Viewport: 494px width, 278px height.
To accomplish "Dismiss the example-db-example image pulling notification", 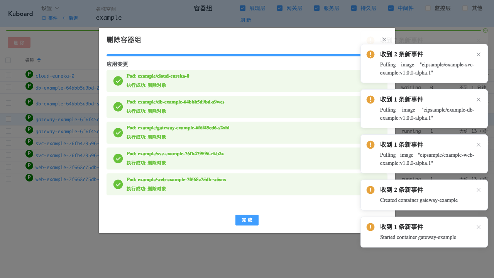I will click(x=479, y=100).
